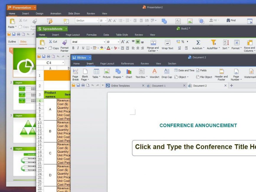
Task: Click the conference title text box
Action: coord(194,148)
